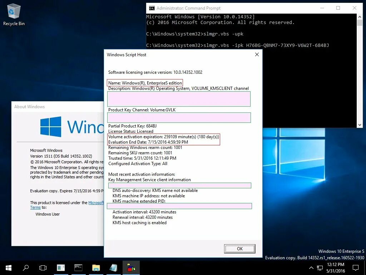Open File Explorer from the taskbar
The image size is (366, 275).
pyautogui.click(x=96, y=268)
